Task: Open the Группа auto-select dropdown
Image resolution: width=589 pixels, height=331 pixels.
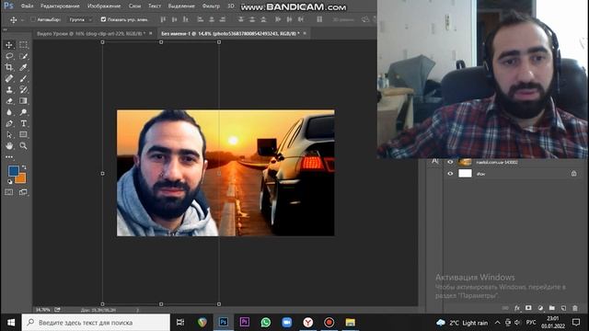Action: coord(80,19)
